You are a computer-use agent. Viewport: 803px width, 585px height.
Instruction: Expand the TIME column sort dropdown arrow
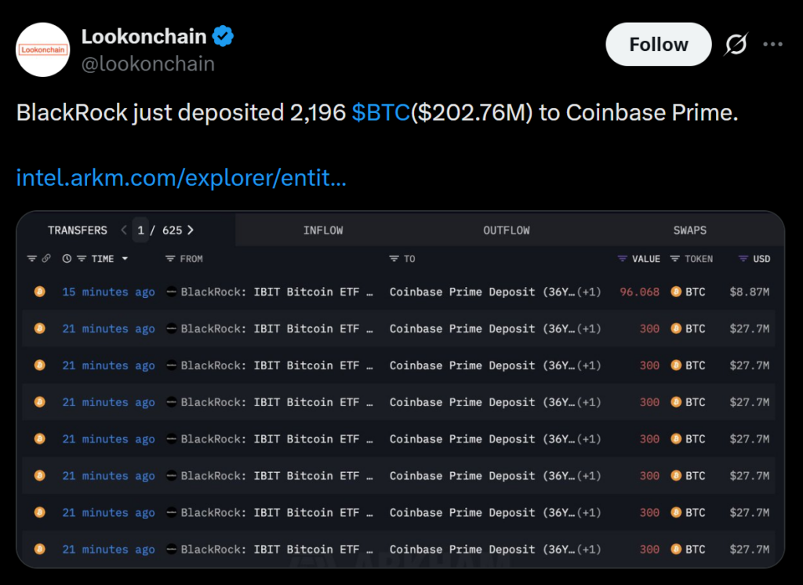tap(124, 258)
